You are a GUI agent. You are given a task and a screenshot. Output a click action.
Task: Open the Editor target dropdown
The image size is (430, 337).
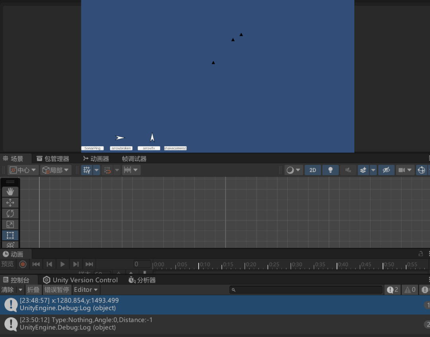[x=86, y=290]
